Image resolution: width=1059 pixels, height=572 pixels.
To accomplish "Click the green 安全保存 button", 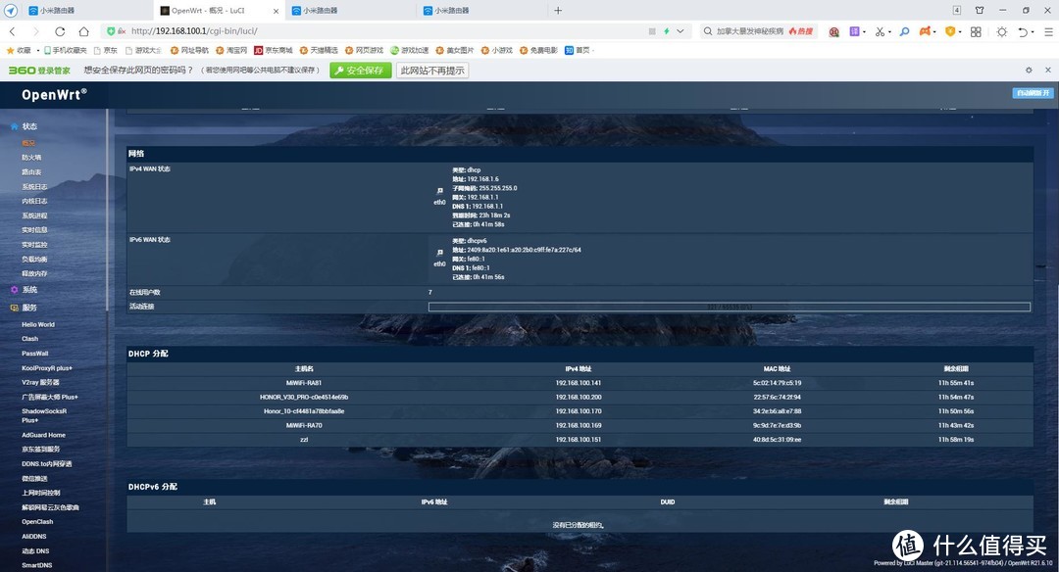I will click(359, 71).
